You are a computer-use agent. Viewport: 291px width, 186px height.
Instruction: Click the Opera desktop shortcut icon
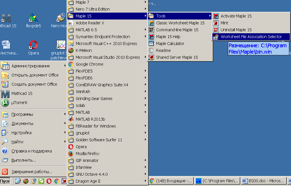34,45
